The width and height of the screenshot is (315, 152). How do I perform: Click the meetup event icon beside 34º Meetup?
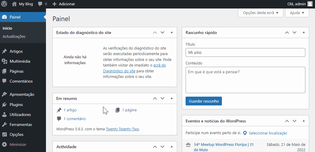[x=188, y=145]
